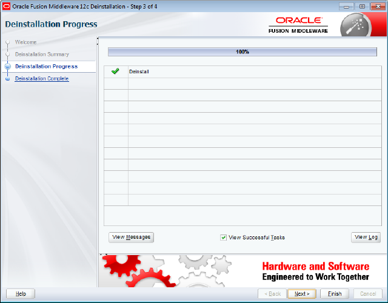Click the Deinstallation Progress step bullet
The height and width of the screenshot is (303, 388).
click(x=8, y=66)
